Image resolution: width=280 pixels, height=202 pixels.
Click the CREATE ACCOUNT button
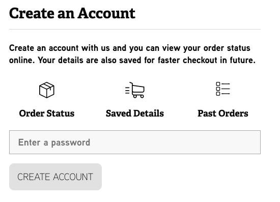[x=55, y=177]
